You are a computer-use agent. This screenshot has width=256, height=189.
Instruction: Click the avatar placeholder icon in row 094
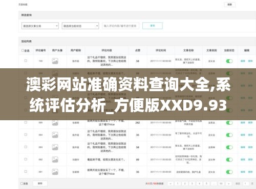(55, 135)
